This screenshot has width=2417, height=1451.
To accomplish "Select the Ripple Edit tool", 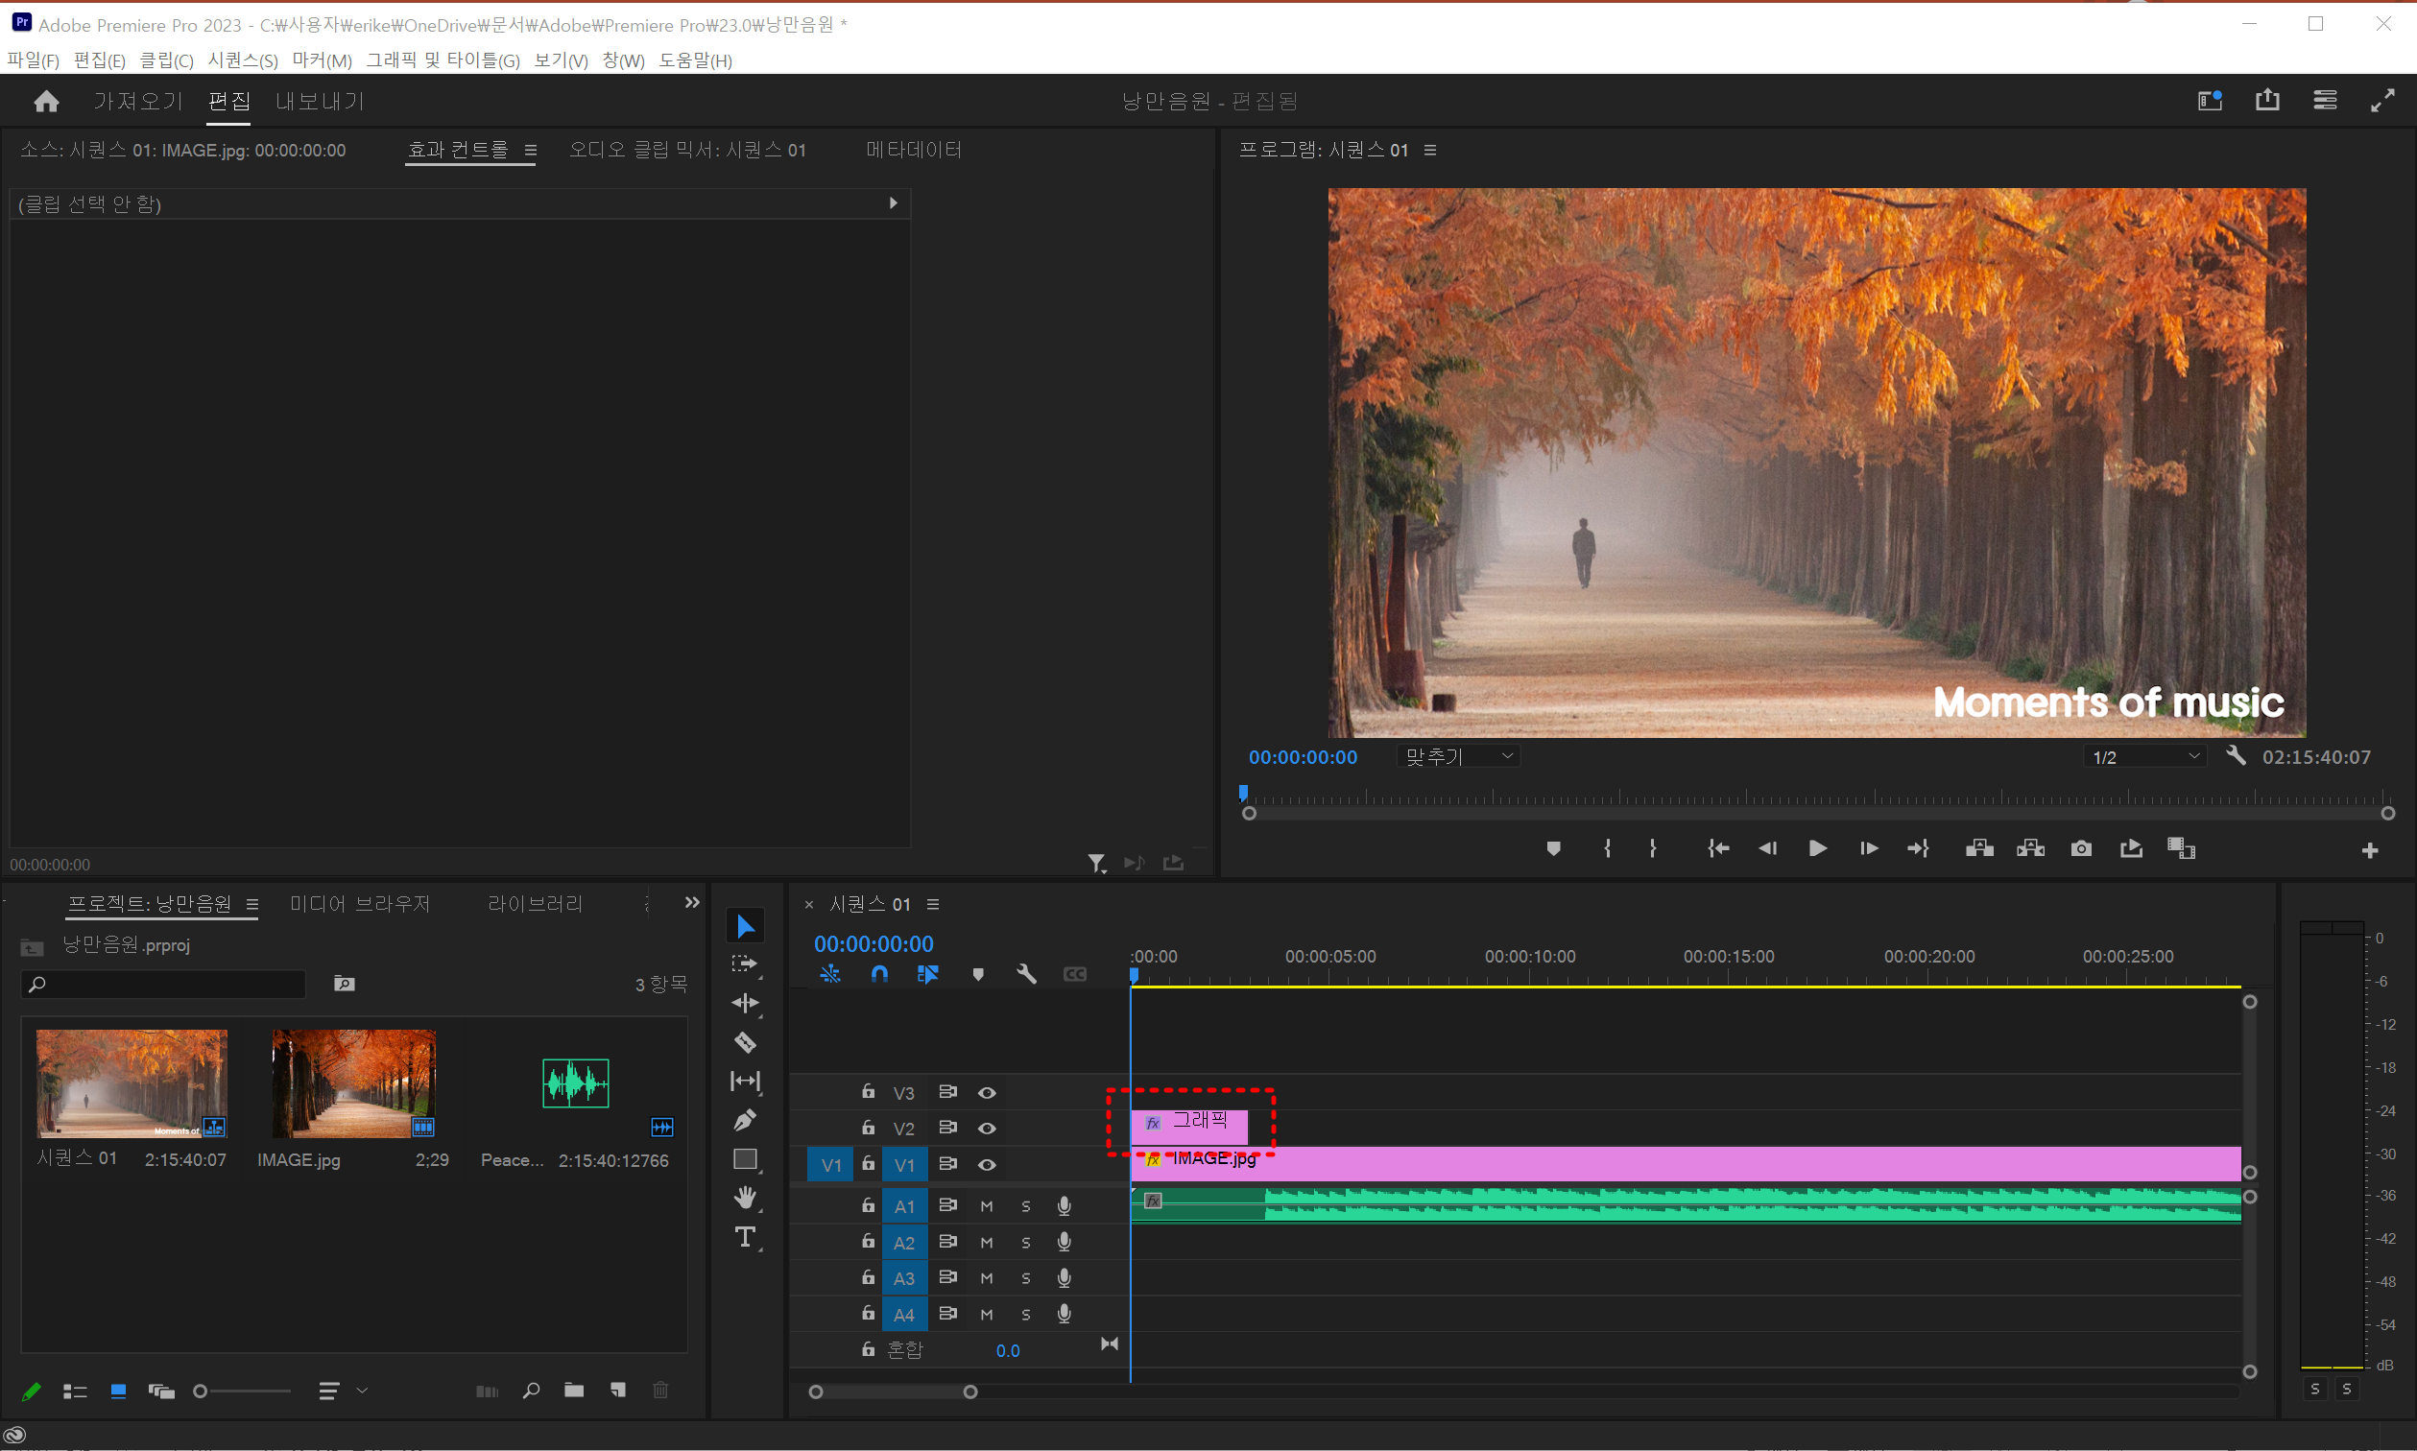I will click(745, 1003).
